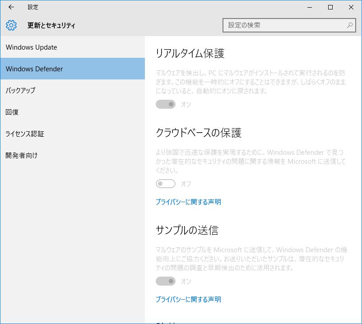Go to バックアップ section
362x324 pixels.
click(x=21, y=90)
